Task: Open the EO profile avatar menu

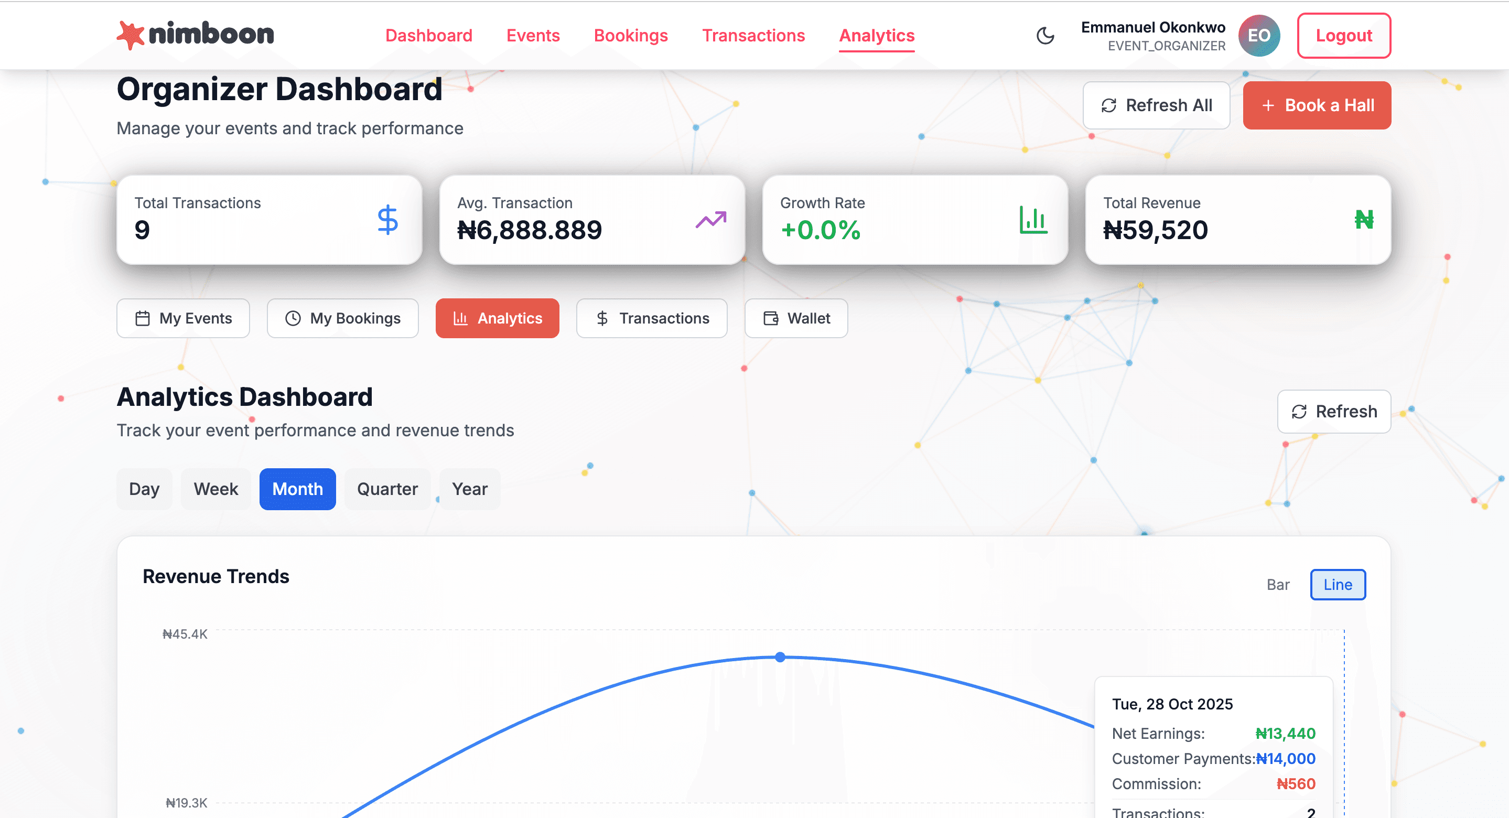Action: 1258,35
